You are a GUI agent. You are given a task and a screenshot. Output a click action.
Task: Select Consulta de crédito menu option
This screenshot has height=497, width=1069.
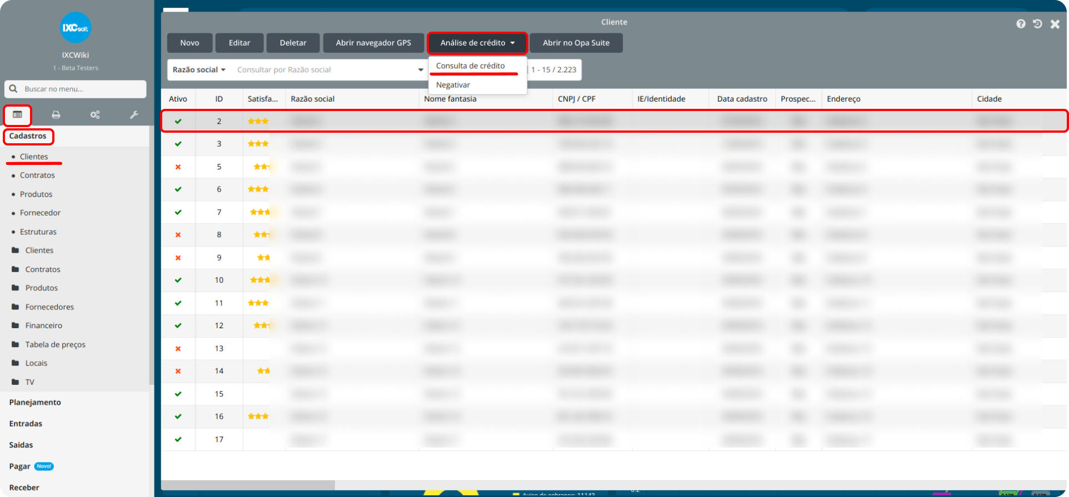(471, 66)
